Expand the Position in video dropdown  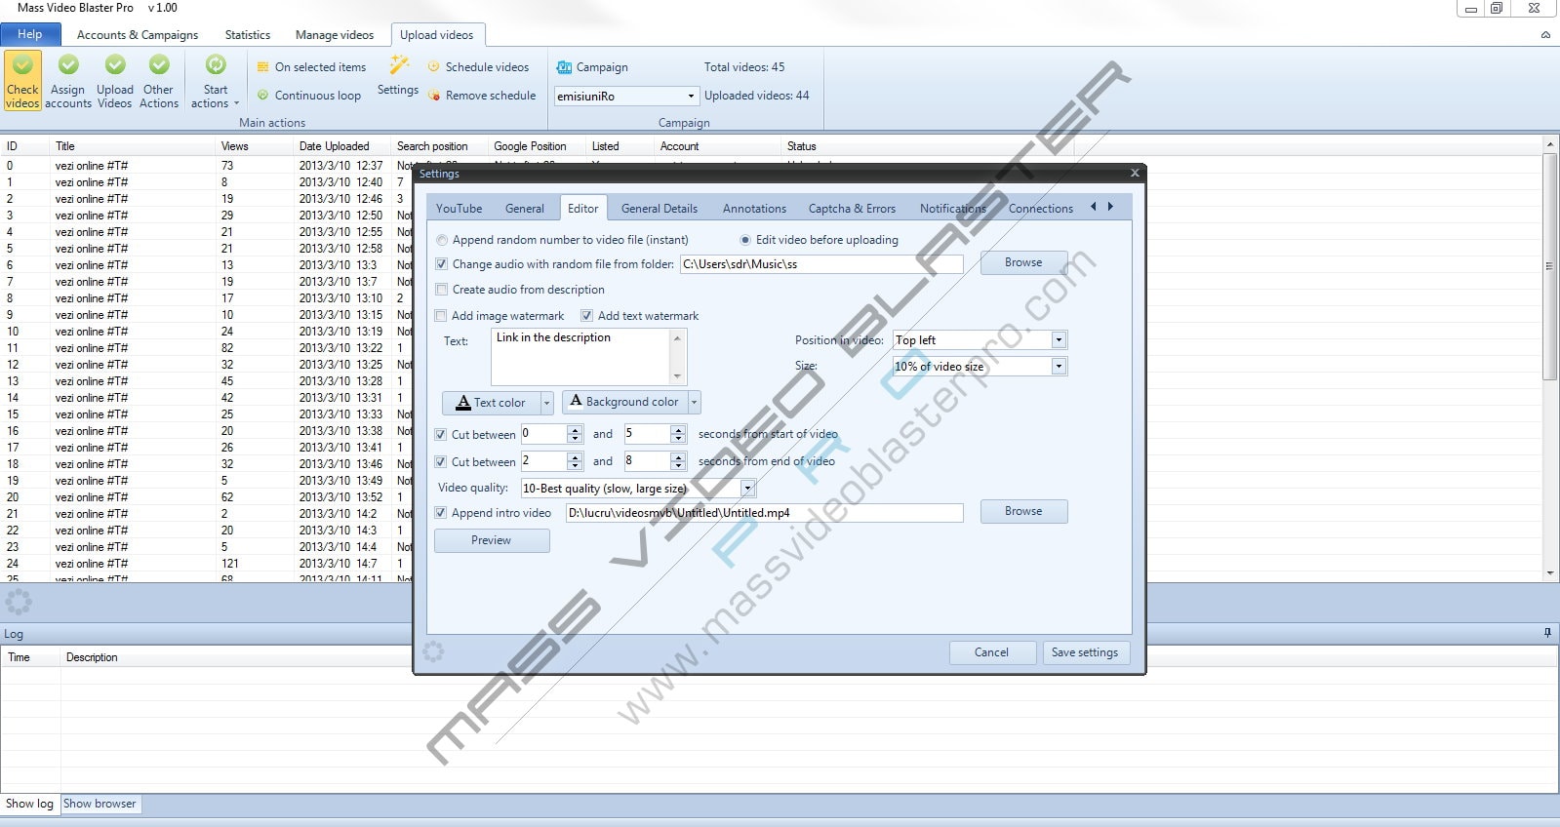1059,340
